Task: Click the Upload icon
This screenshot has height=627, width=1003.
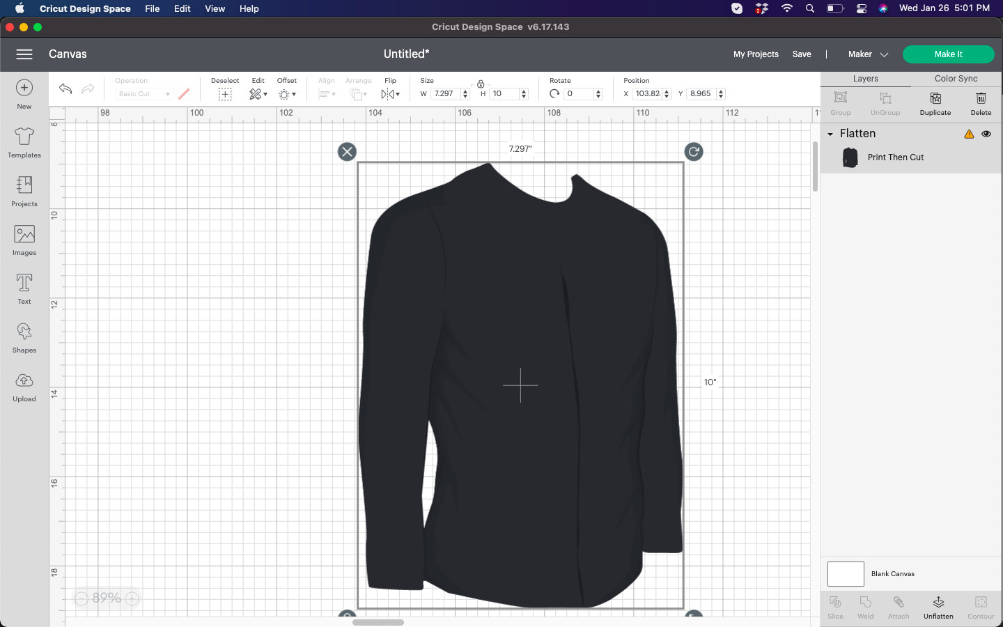Action: coord(24,387)
